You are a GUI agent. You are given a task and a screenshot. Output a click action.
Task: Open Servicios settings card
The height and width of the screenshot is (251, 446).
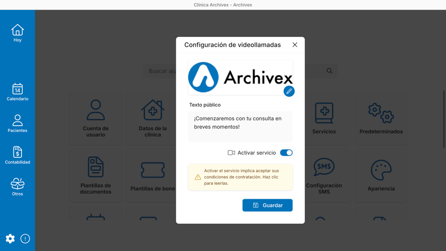click(324, 119)
